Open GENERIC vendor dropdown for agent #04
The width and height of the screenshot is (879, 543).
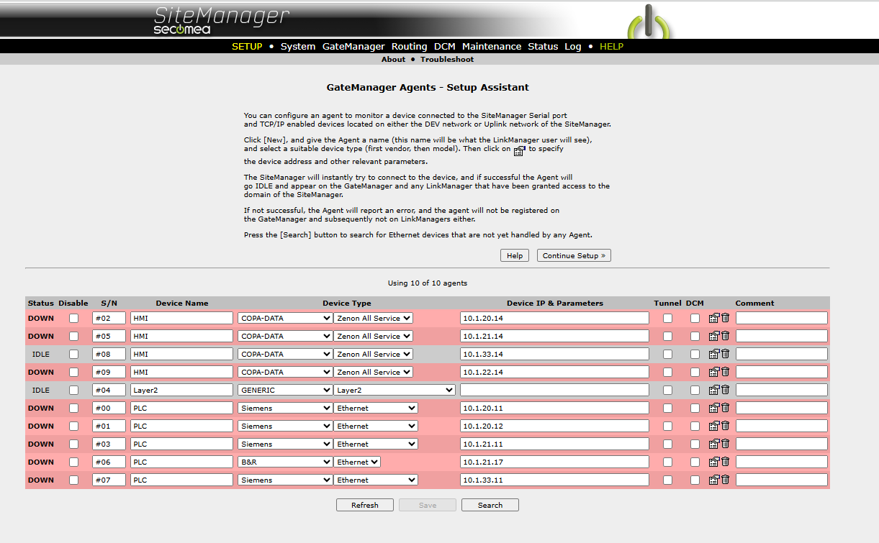[x=284, y=390]
